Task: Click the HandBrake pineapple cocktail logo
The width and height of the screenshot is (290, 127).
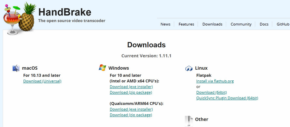Action: [x=20, y=18]
